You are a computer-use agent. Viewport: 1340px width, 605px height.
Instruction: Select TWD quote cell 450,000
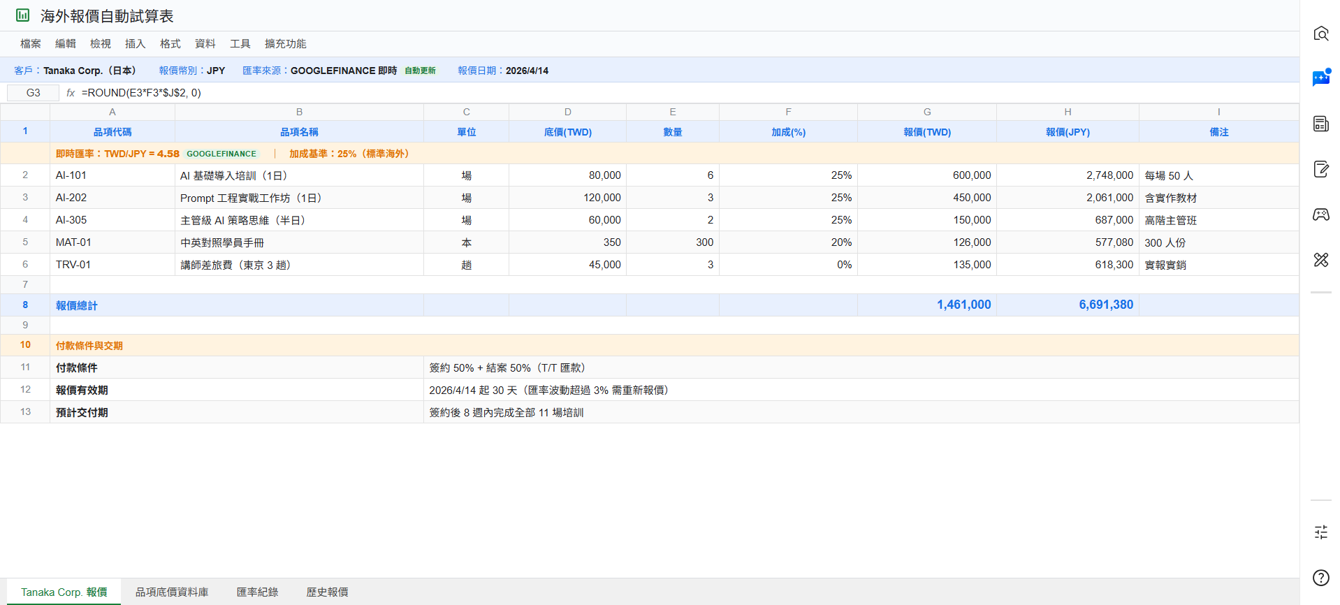[x=927, y=198]
